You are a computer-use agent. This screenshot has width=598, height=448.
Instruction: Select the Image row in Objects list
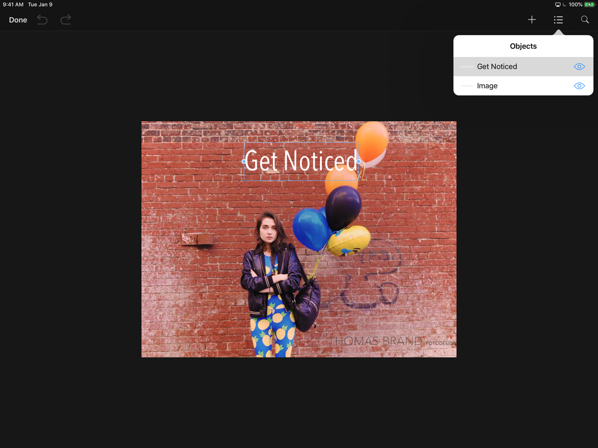click(523, 85)
